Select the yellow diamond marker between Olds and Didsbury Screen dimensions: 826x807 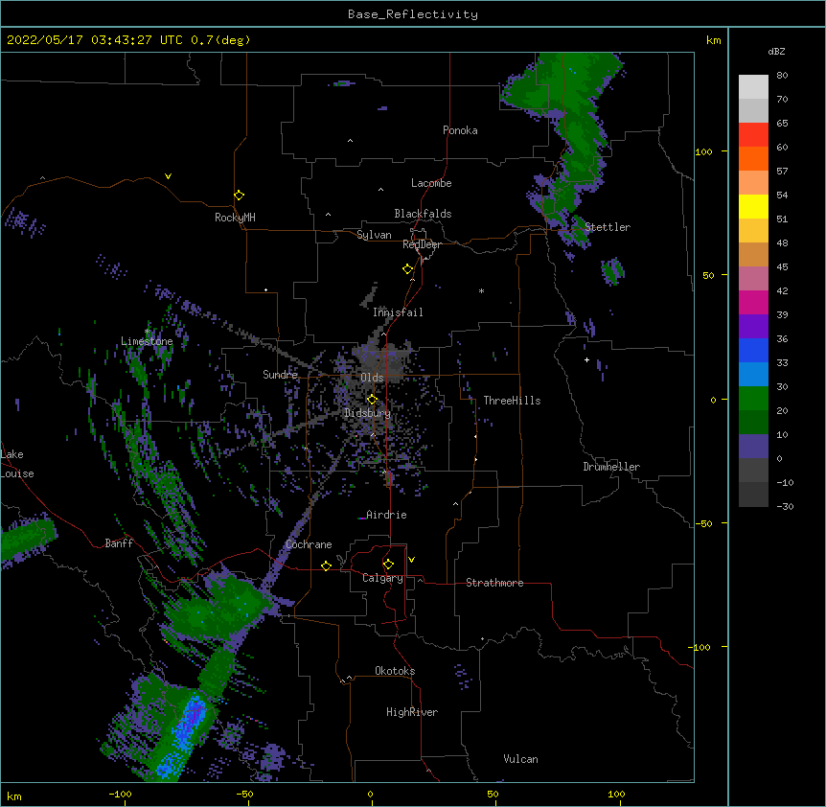pyautogui.click(x=372, y=399)
